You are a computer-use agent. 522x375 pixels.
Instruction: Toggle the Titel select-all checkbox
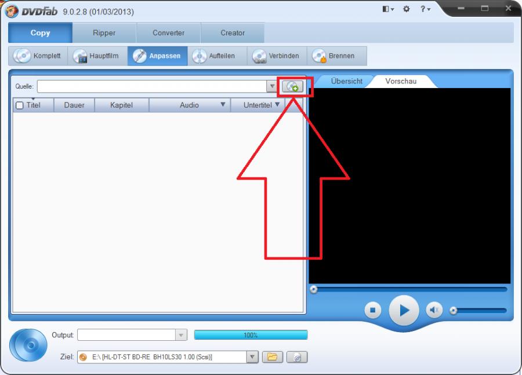[x=20, y=105]
